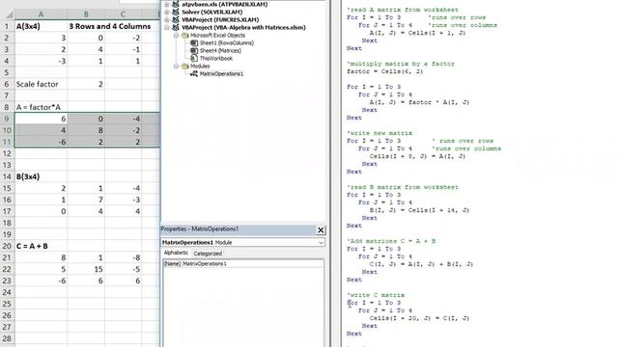
Task: Click the select-all corner of the worksheet
Action: [x=9, y=14]
